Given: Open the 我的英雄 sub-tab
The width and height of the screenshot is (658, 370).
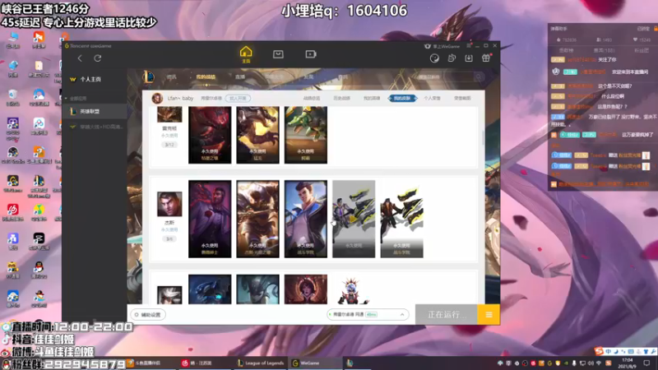Looking at the screenshot, I should 372,98.
